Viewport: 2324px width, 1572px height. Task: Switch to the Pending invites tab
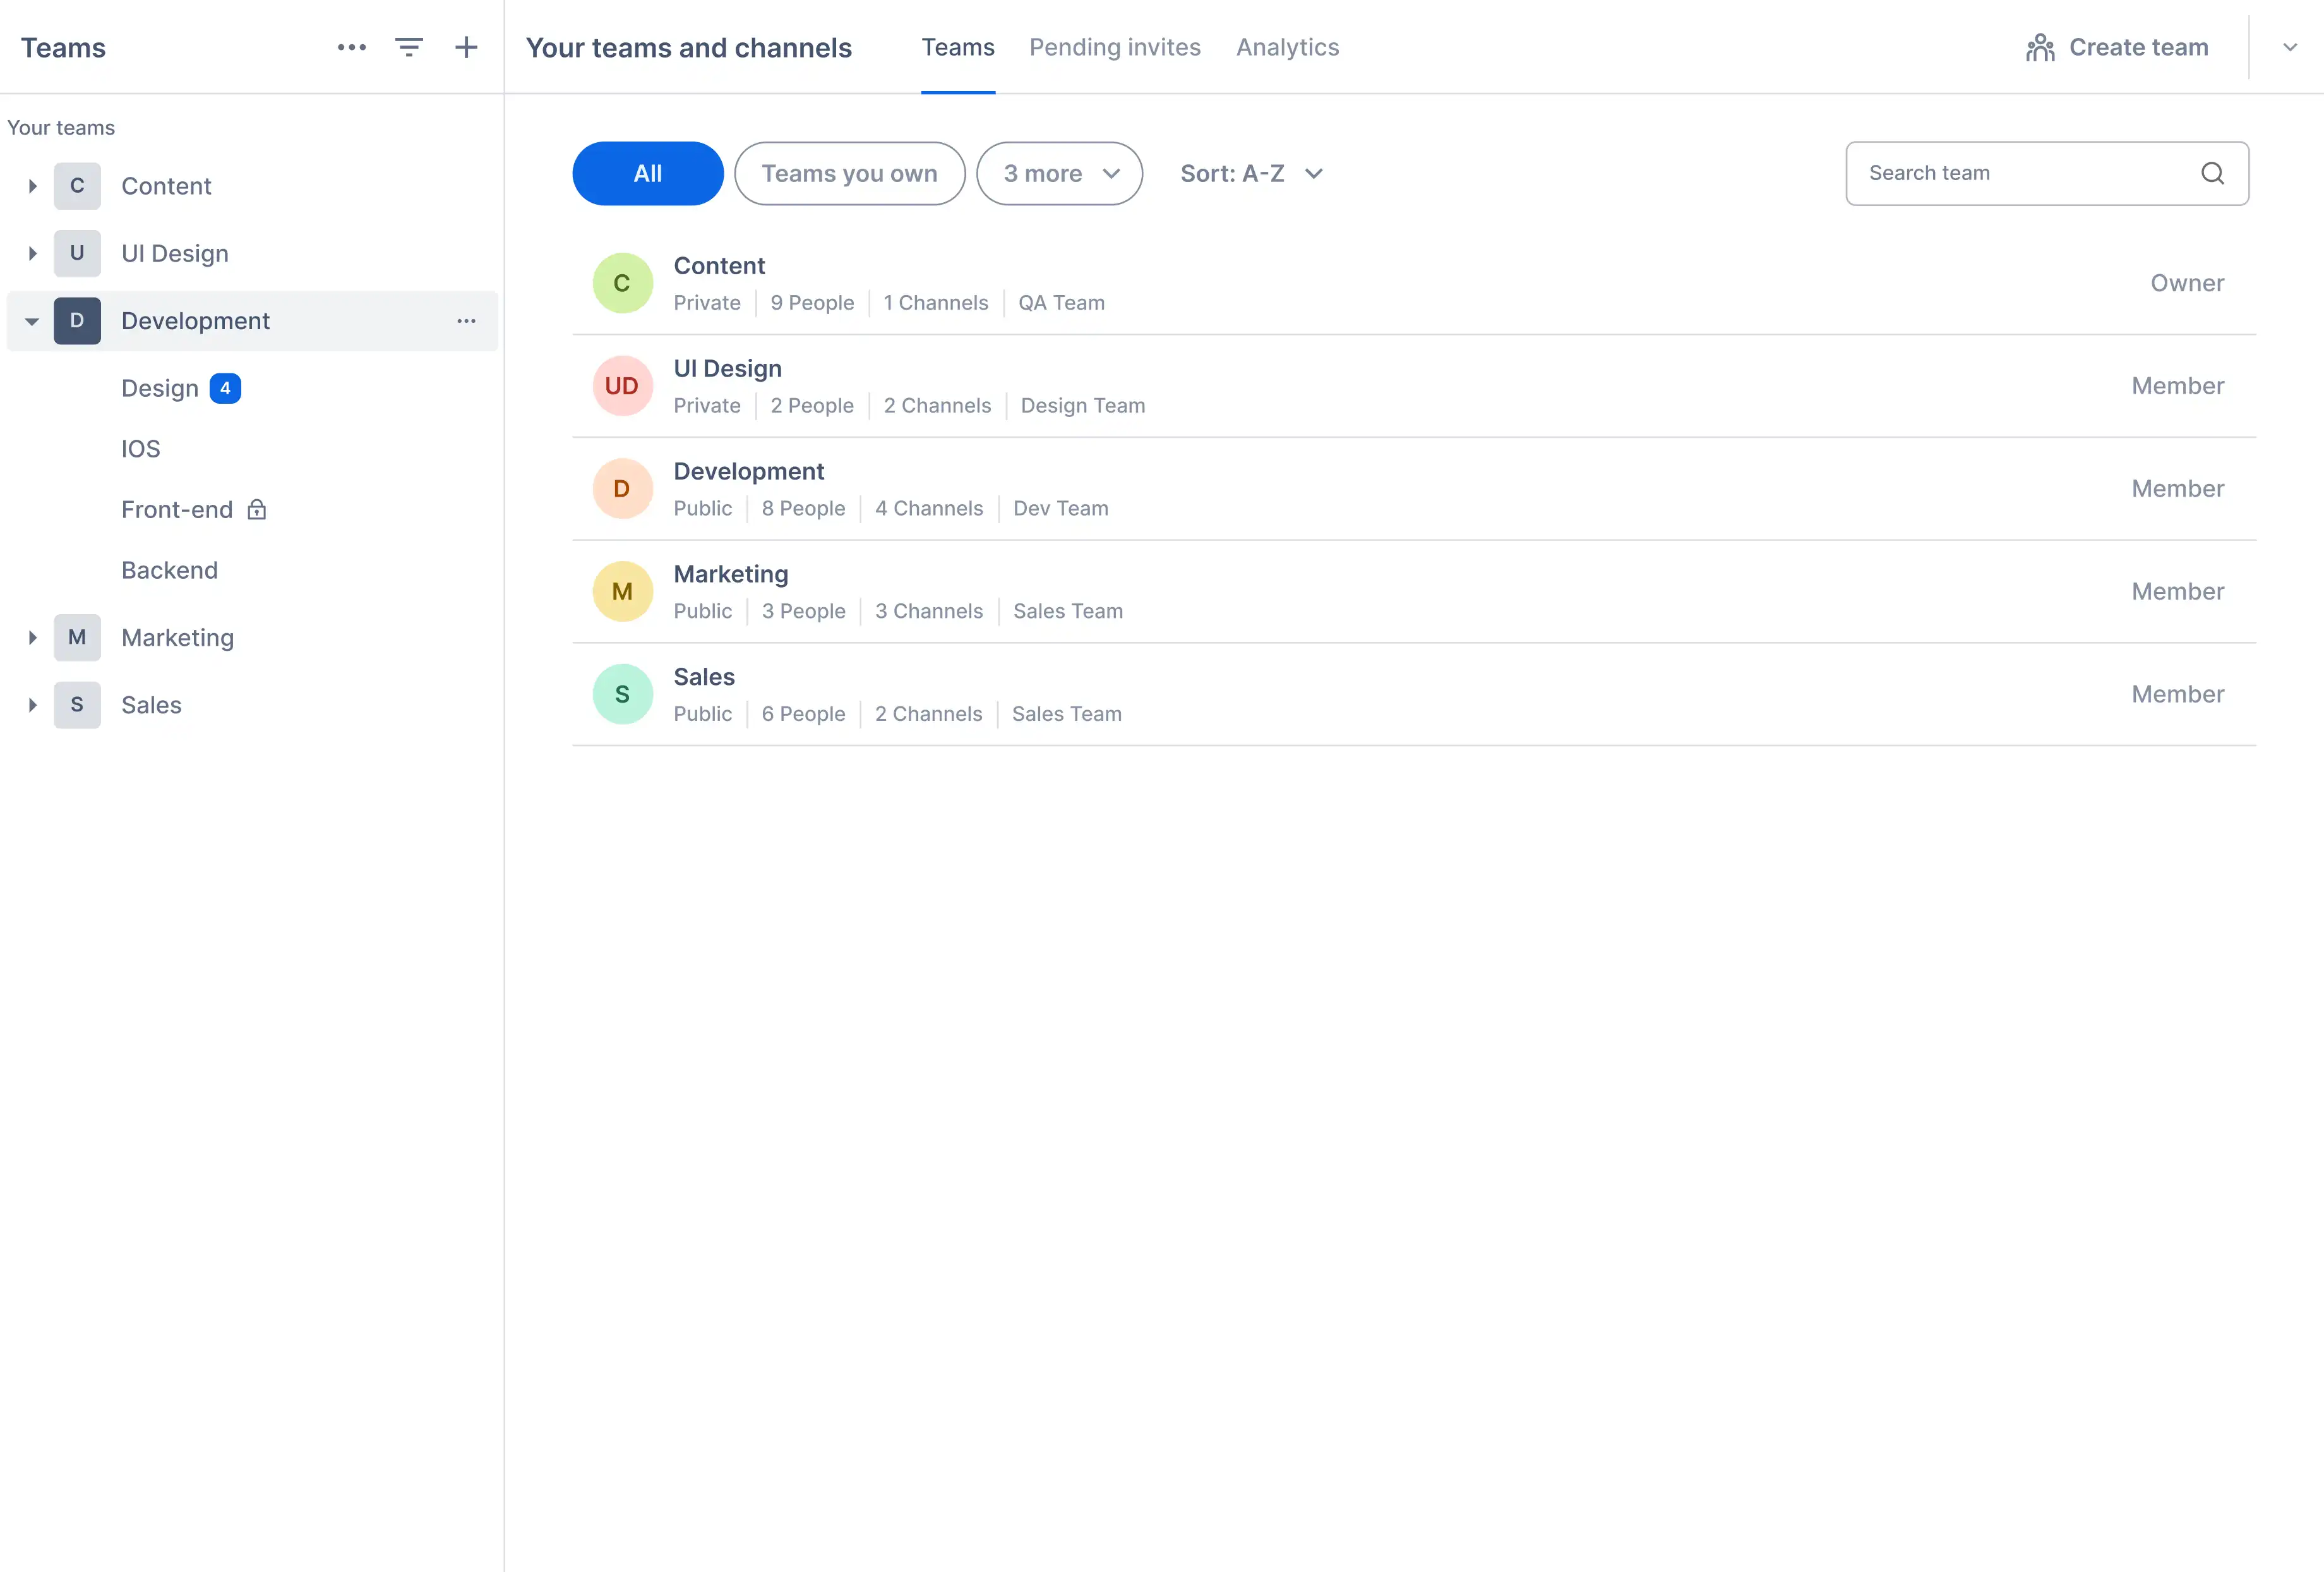click(1114, 47)
